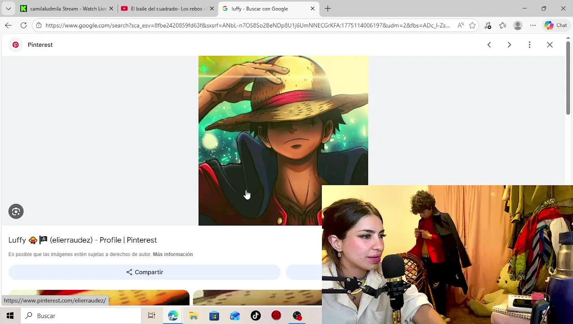The width and height of the screenshot is (573, 324).
Task: Show the next image result
Action: pyautogui.click(x=509, y=45)
